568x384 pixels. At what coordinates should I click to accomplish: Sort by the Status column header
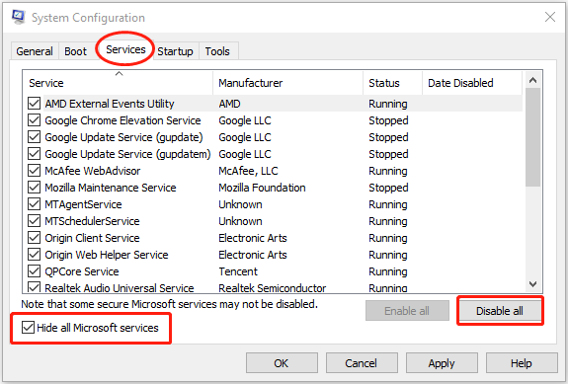393,83
